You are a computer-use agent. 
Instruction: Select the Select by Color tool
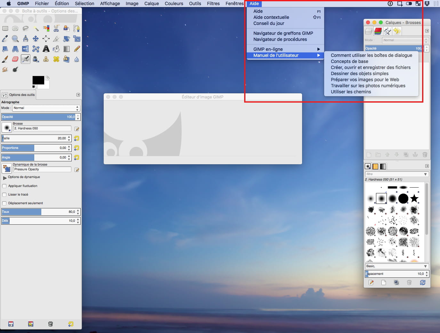(x=46, y=28)
